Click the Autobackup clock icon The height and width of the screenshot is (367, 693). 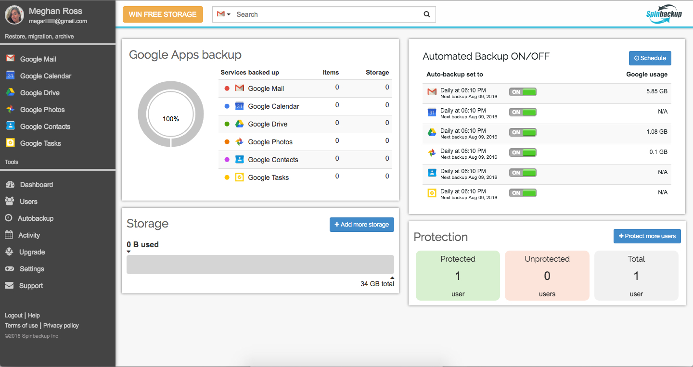9,218
